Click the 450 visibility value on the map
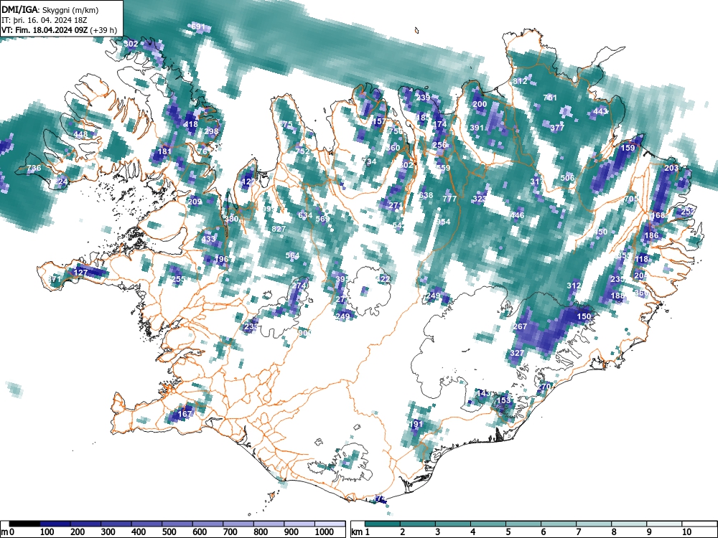The height and width of the screenshot is (538, 718). pyautogui.click(x=600, y=232)
